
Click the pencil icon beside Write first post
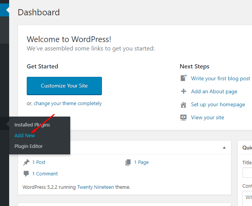[183, 78]
